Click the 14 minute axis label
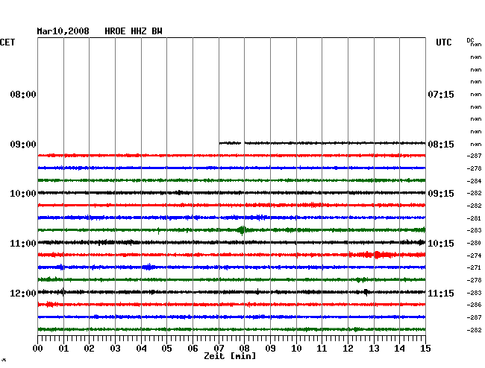Viewport: 485px width, 368px height. coord(399,348)
